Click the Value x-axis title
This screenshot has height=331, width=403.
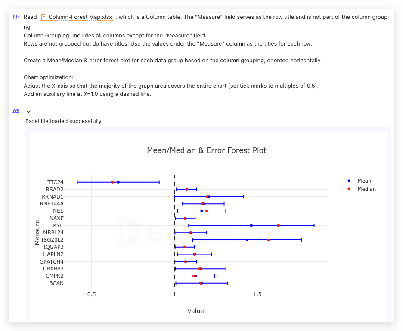pos(195,311)
